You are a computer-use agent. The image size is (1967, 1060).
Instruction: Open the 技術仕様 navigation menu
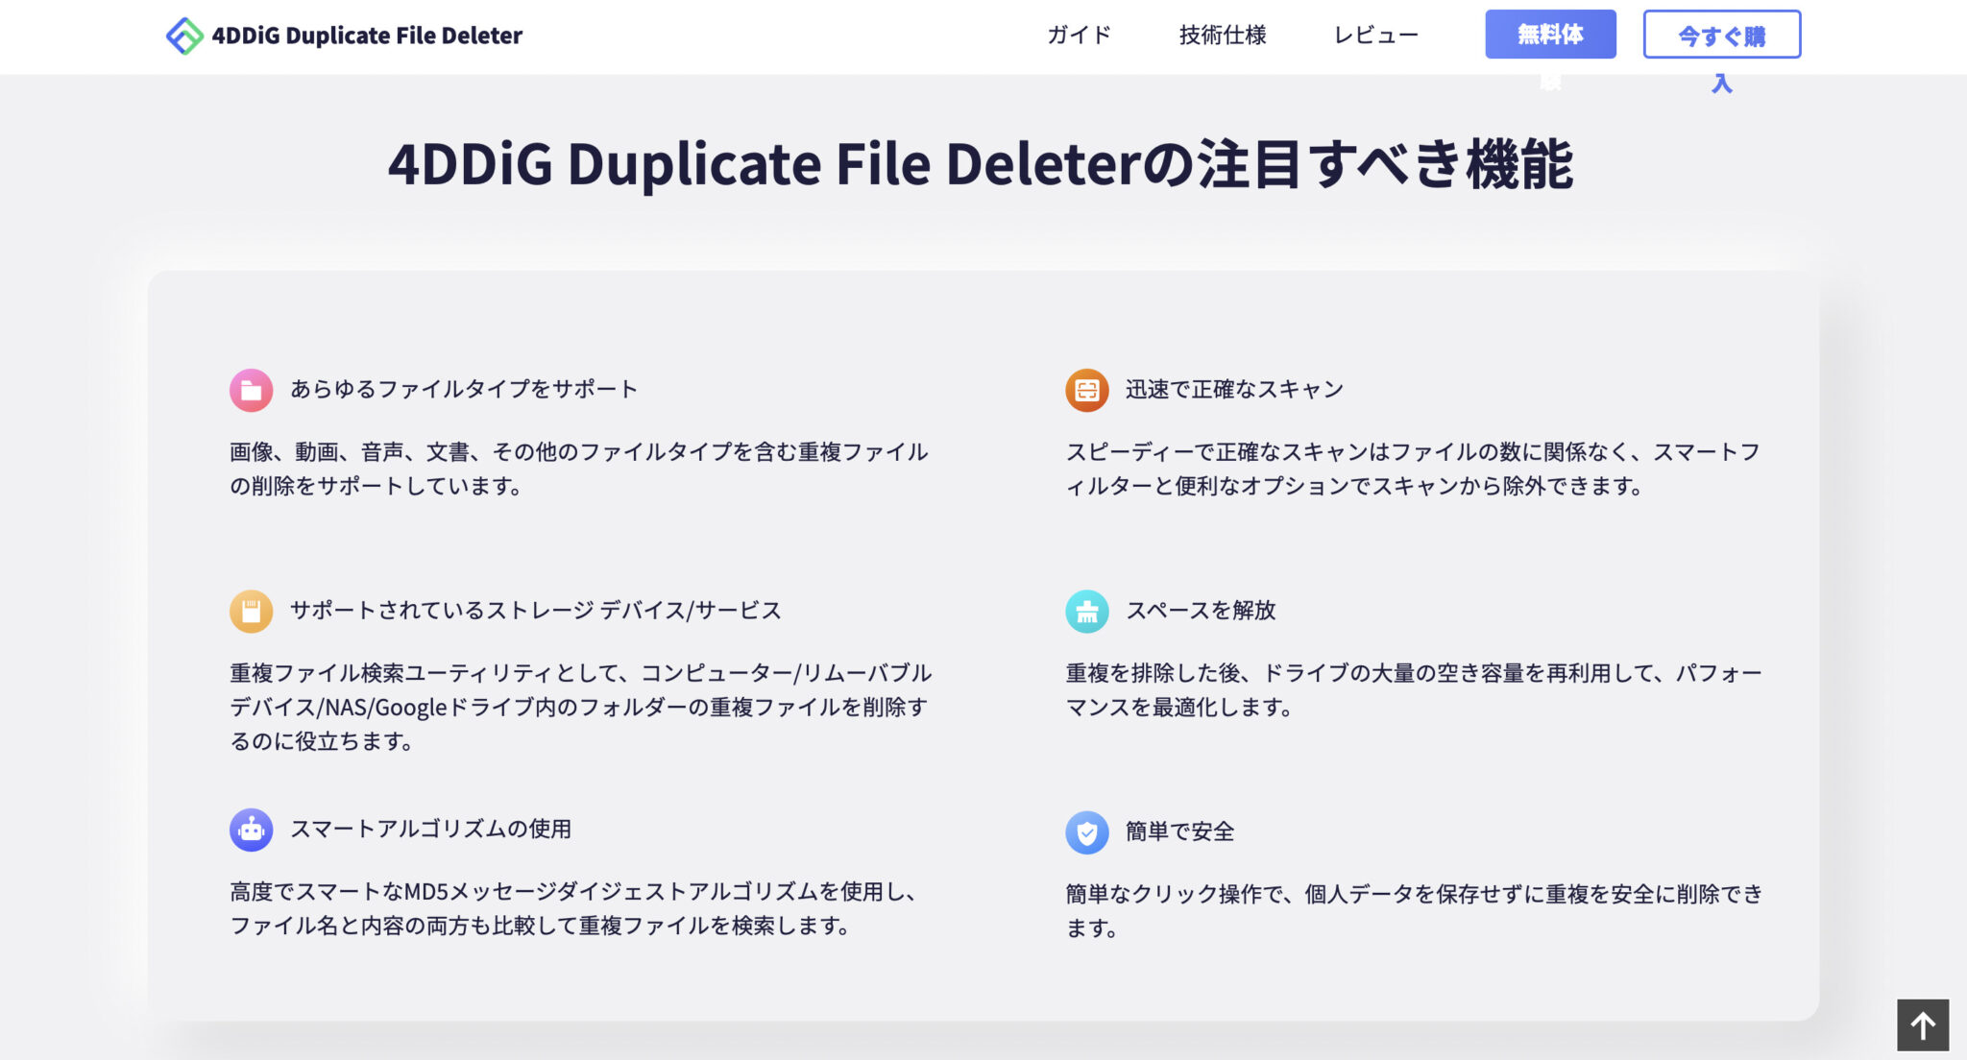pyautogui.click(x=1222, y=35)
